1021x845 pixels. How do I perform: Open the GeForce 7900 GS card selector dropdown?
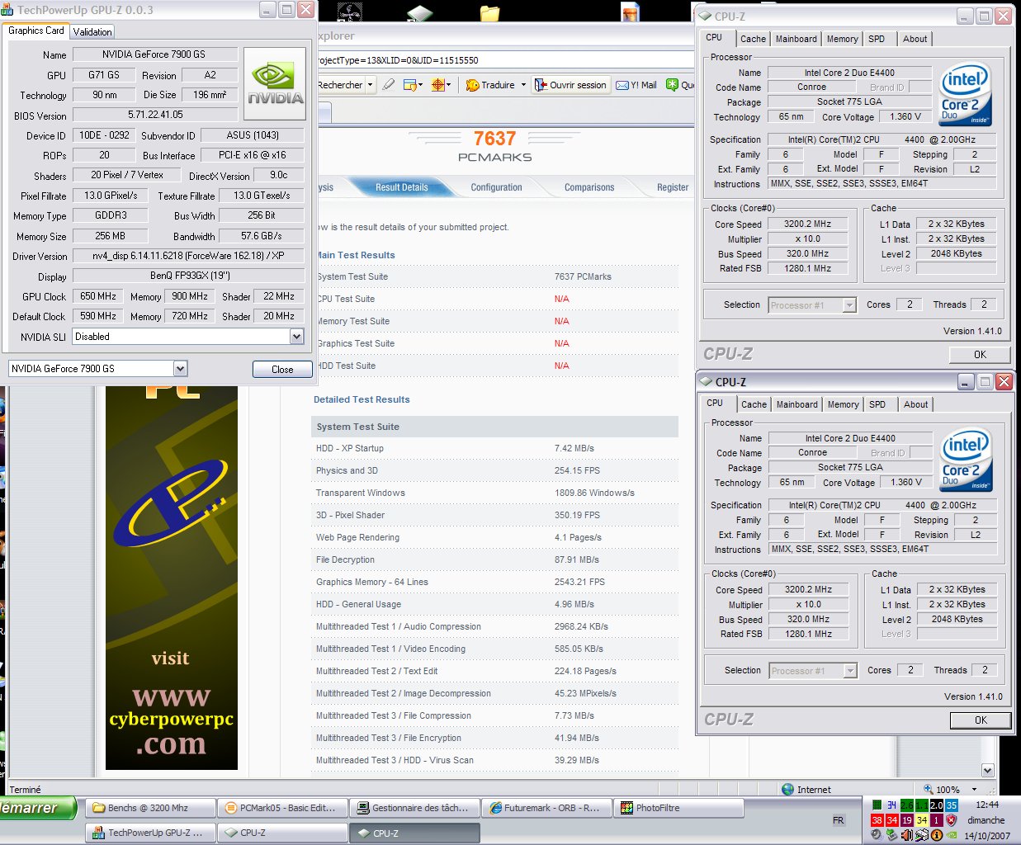coord(180,369)
